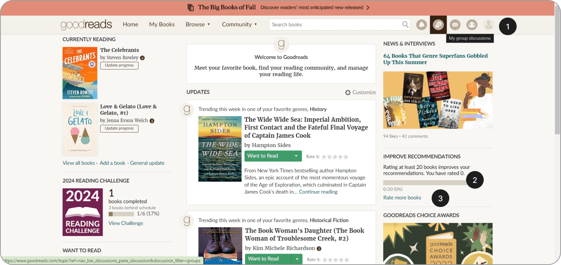Open author Hampton Sides link

tap(271, 145)
